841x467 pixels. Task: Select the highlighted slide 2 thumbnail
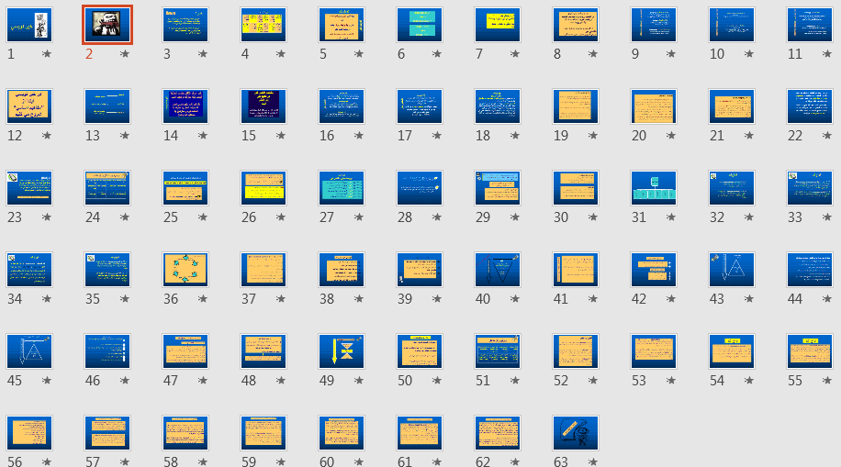[107, 25]
